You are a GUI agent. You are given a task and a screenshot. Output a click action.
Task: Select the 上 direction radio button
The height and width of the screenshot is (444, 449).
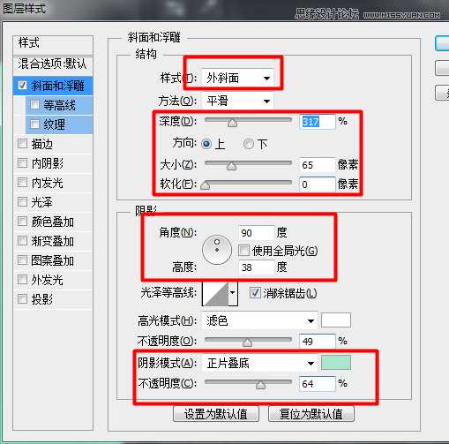coord(206,144)
